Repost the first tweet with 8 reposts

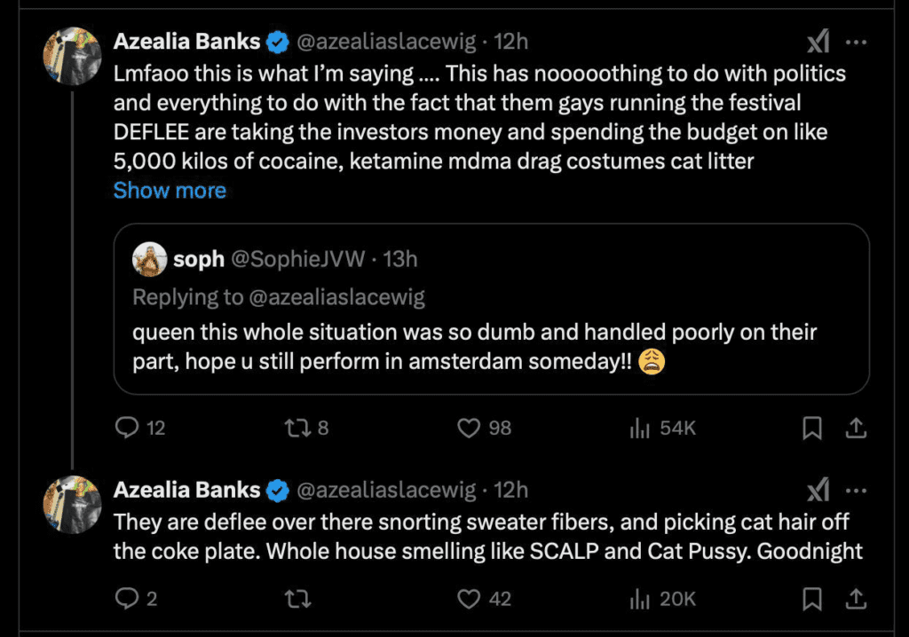point(306,428)
